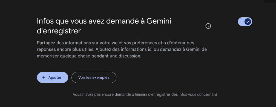Click the Ajouter button
Screen dimensions: 276x107
[53, 77]
